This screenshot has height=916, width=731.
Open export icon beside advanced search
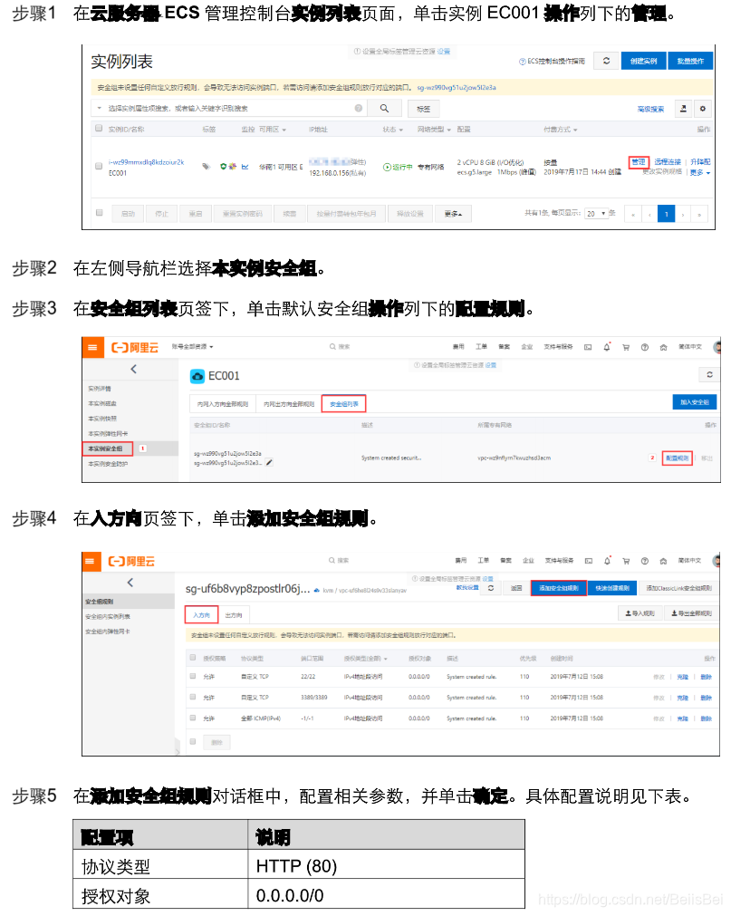click(x=683, y=108)
